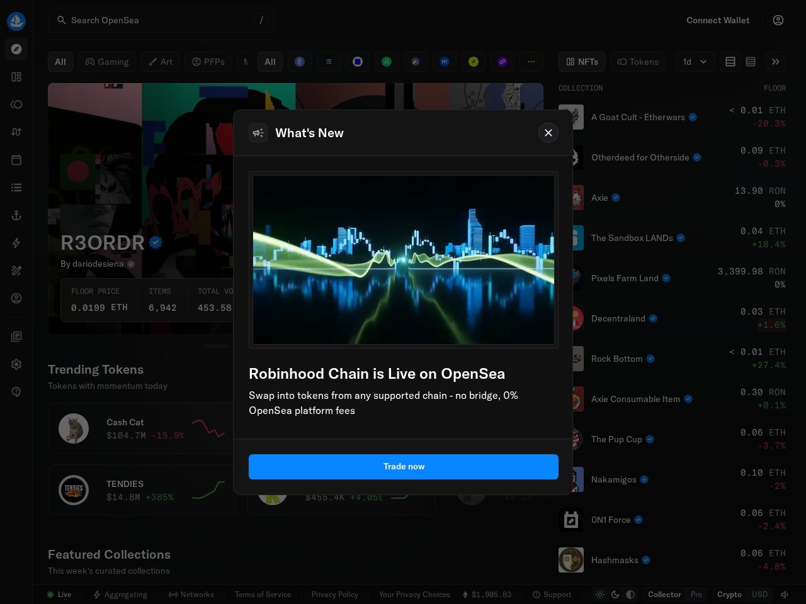
Task: Switch currency display to USD
Action: point(759,595)
